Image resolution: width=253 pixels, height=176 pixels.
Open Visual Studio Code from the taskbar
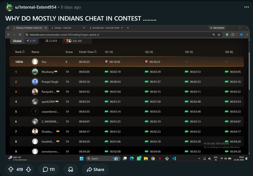[174, 158]
